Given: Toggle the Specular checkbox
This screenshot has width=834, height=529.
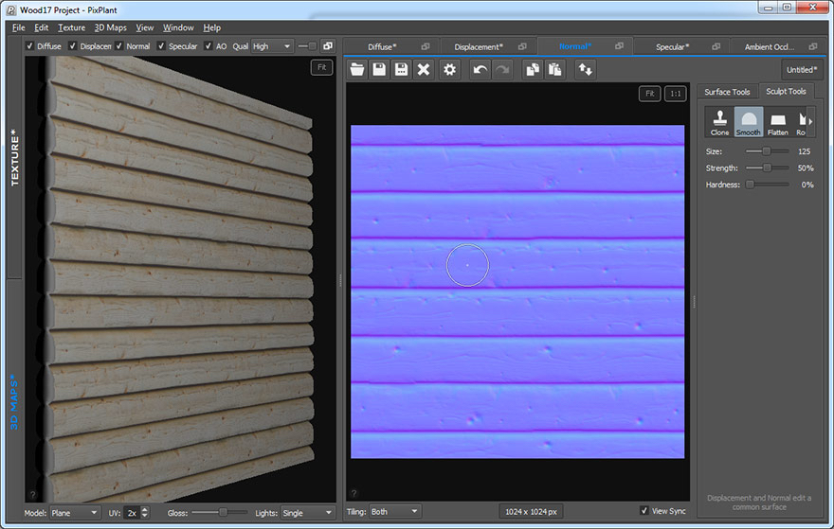Looking at the screenshot, I should (161, 45).
